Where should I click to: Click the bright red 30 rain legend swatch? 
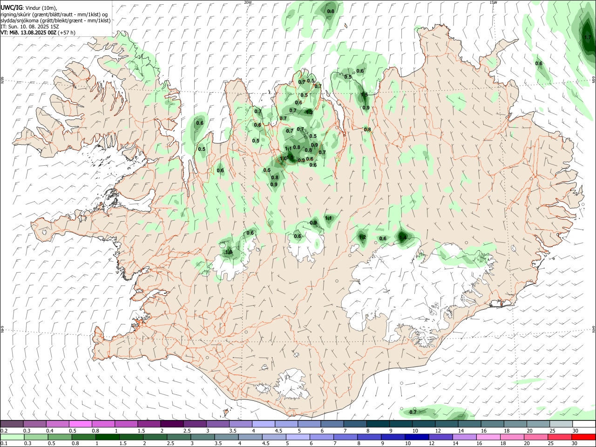tap(583, 437)
